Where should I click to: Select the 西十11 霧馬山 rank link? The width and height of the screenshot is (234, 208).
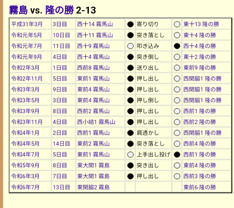(x=95, y=35)
